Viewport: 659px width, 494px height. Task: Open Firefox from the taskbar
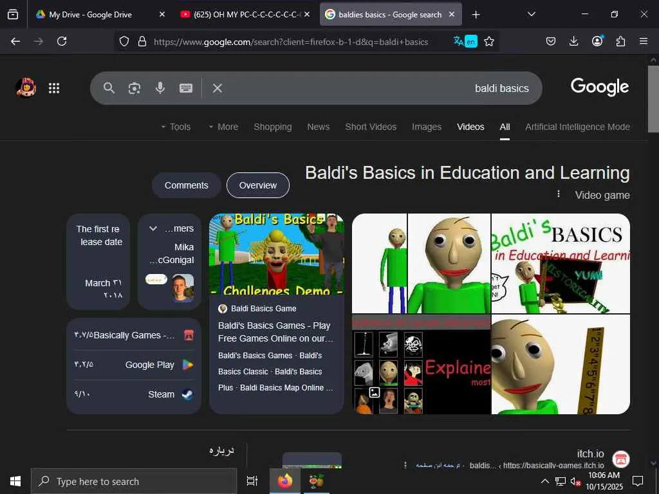(285, 481)
